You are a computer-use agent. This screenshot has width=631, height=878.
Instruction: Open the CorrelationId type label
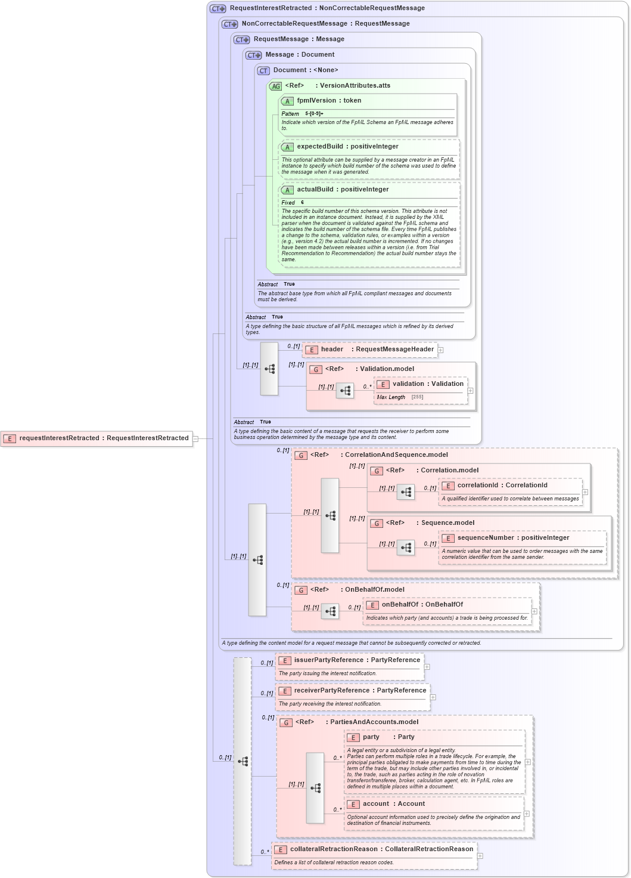(527, 486)
